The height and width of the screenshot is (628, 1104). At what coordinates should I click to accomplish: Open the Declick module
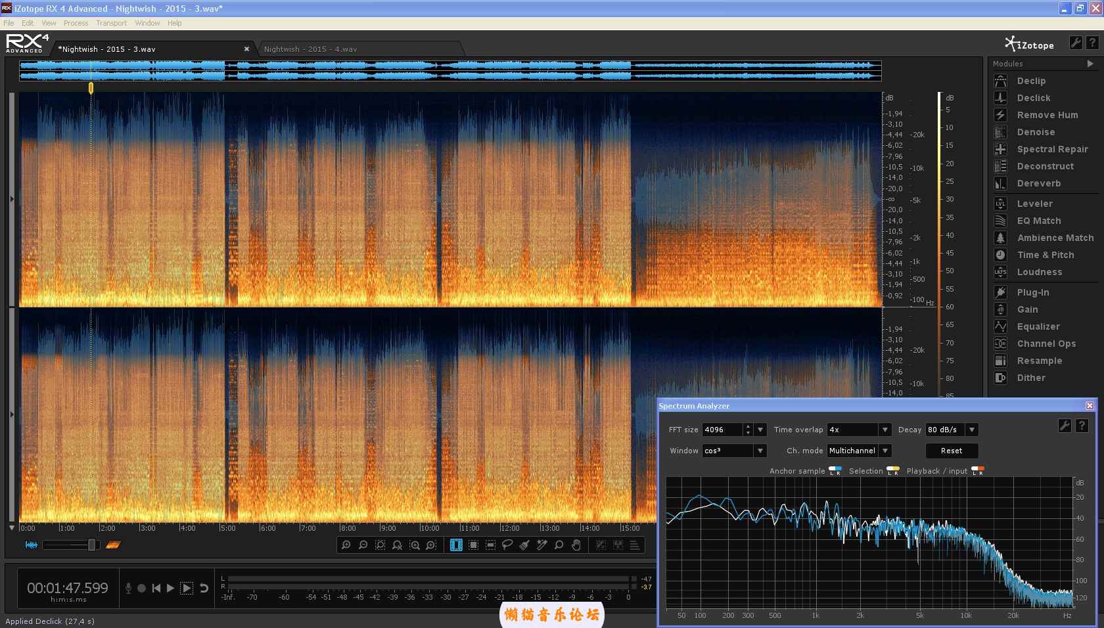tap(1033, 98)
